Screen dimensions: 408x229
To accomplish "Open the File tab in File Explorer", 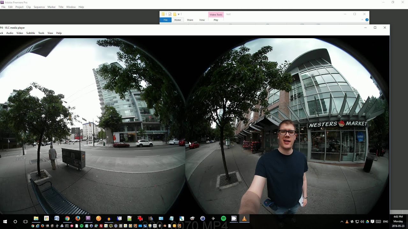I will (x=165, y=20).
